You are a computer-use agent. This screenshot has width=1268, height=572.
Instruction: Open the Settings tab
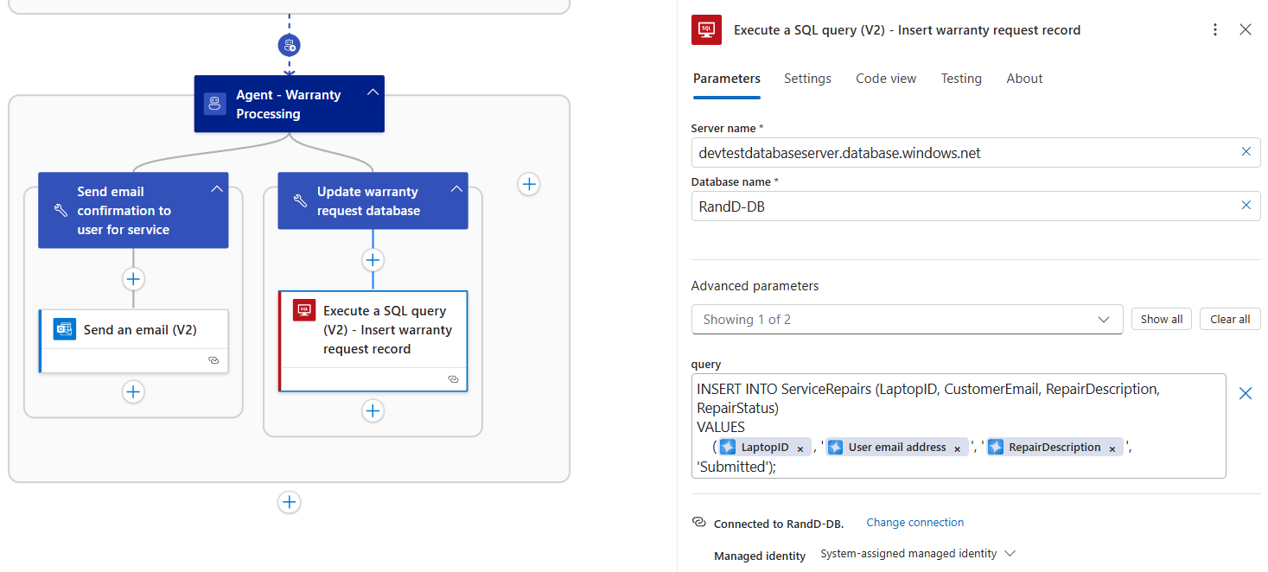(x=806, y=79)
